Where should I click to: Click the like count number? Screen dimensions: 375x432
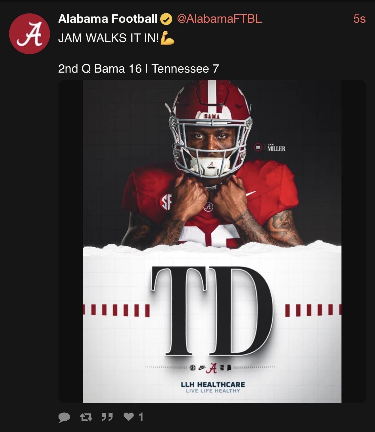point(140,417)
